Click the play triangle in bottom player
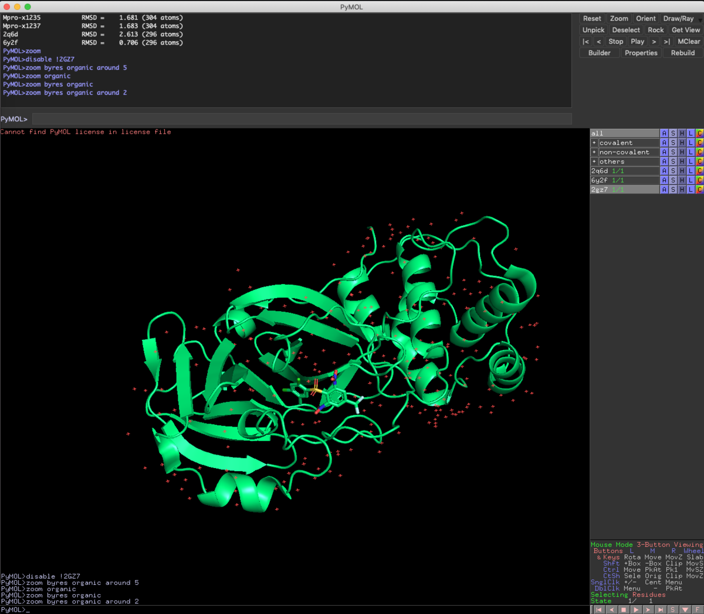 coord(636,610)
